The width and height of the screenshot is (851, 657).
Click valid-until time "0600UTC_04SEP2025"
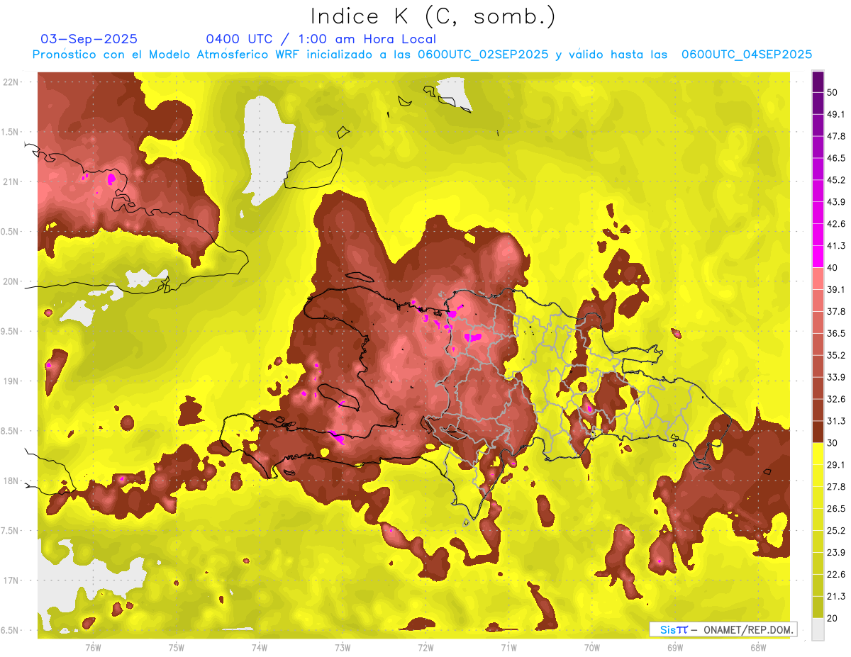point(746,55)
